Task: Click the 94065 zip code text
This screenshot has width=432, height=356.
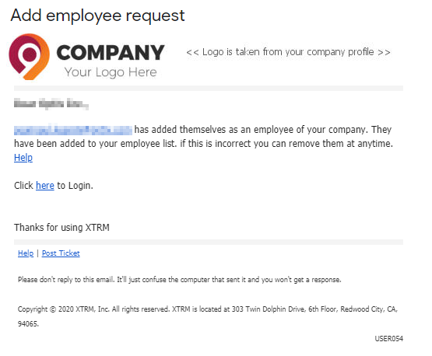Action: [28, 324]
